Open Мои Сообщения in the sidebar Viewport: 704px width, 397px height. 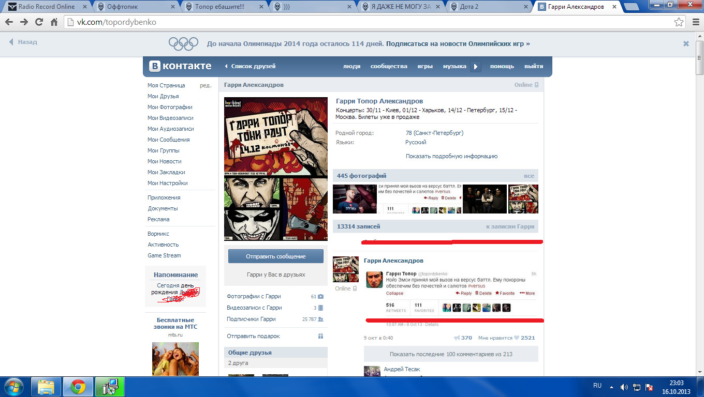pyautogui.click(x=168, y=140)
